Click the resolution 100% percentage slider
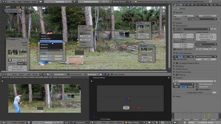Screen dimensions: 221x124 coord(183,39)
